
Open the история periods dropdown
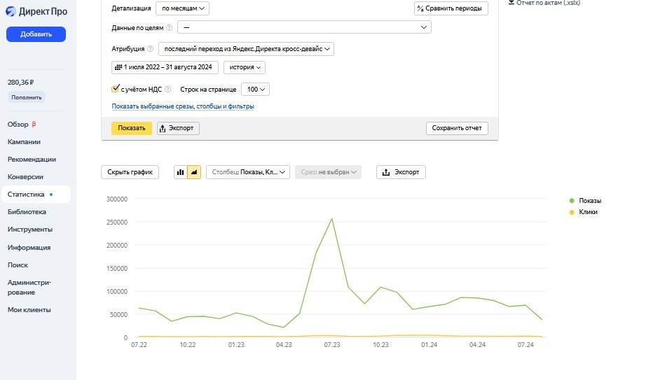tap(245, 67)
